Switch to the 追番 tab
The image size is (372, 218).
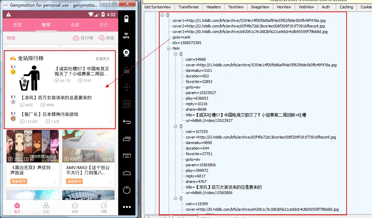(x=75, y=25)
